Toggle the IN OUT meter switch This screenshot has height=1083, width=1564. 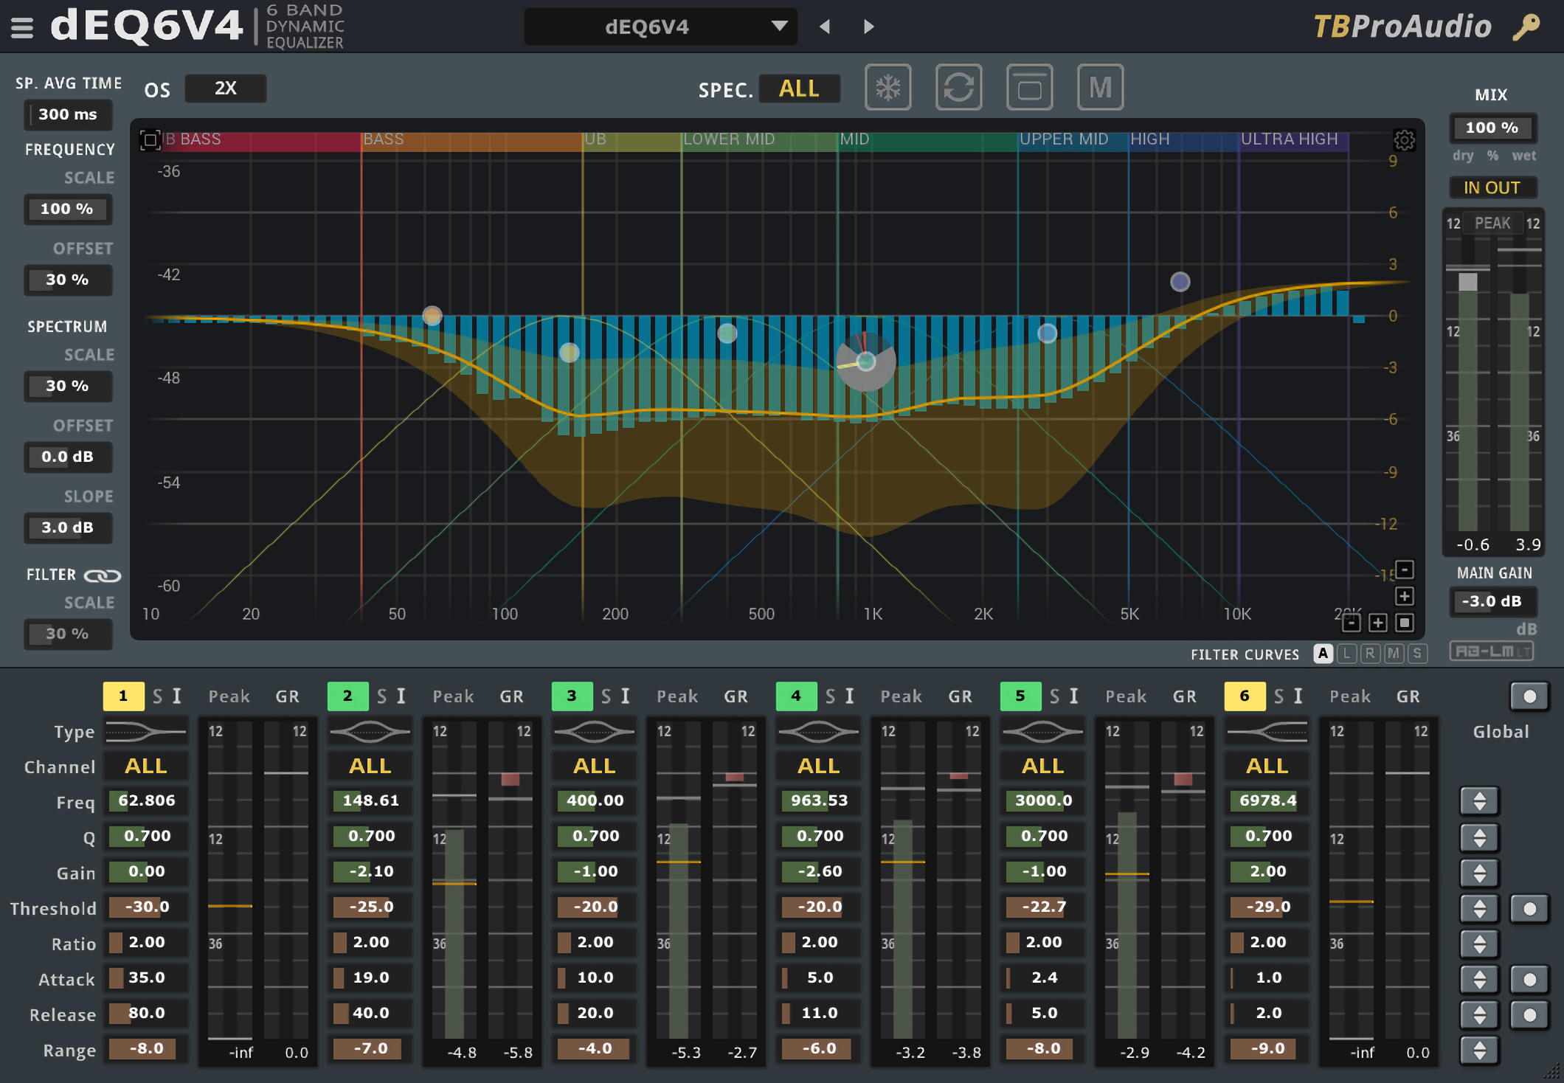[x=1492, y=187]
